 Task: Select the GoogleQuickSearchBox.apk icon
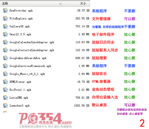click(x=5, y=58)
